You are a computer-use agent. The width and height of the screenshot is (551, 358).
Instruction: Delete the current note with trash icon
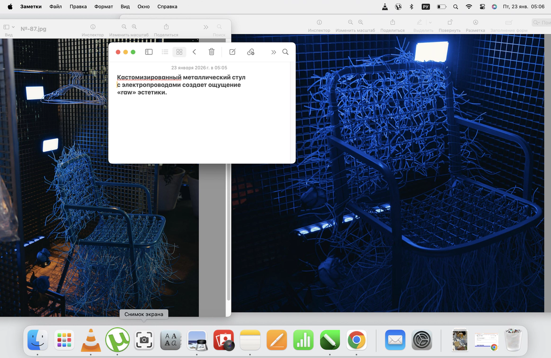point(212,52)
